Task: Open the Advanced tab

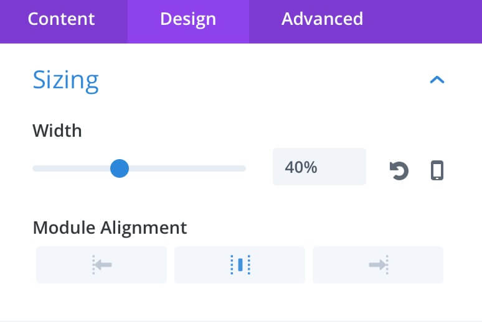Action: click(x=322, y=19)
